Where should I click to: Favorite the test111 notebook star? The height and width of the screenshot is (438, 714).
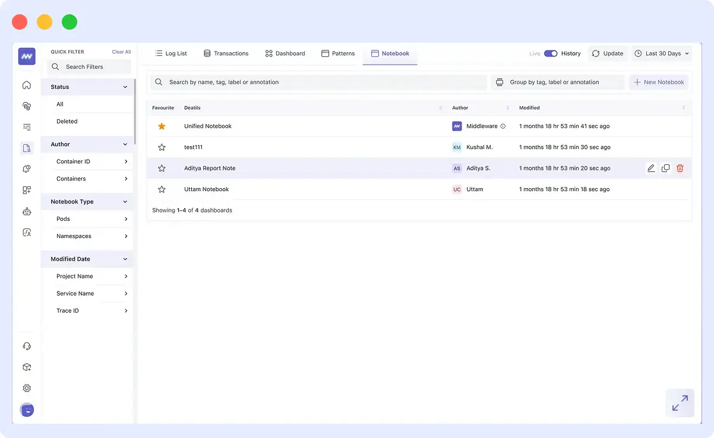point(162,147)
